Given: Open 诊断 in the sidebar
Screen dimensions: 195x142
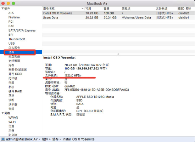Looking at the screenshot, I should 11,100.
